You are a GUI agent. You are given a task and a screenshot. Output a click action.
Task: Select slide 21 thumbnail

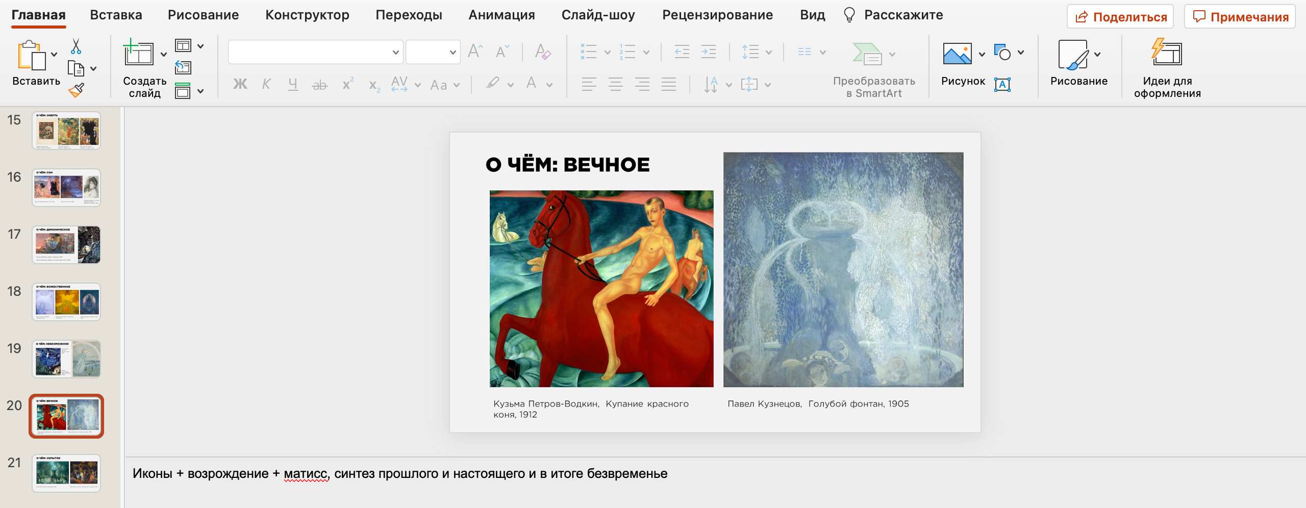[x=66, y=473]
